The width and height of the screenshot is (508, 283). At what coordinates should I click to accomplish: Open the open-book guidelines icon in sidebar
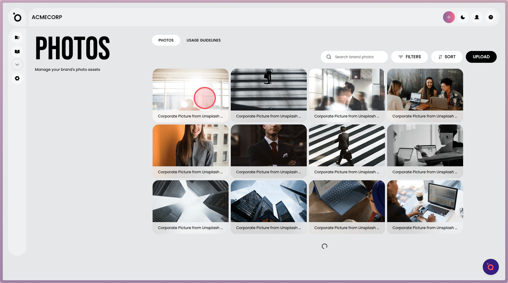tap(17, 51)
